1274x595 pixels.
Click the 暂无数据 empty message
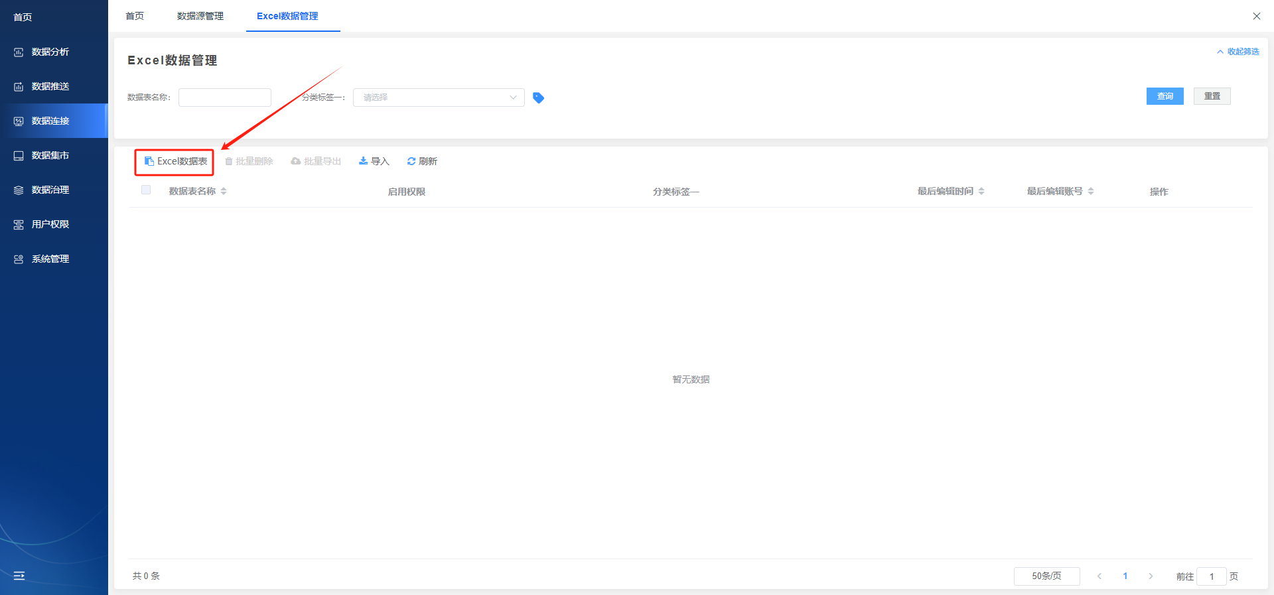[691, 379]
